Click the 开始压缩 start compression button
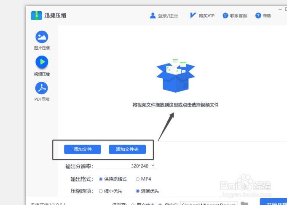Image resolution: width=287 pixels, height=205 pixels. pos(274,202)
